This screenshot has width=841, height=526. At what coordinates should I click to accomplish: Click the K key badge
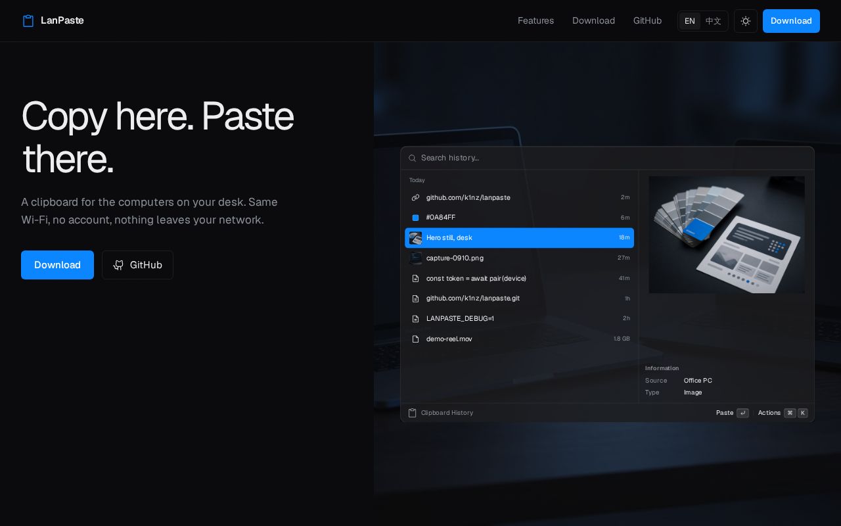[802, 413]
